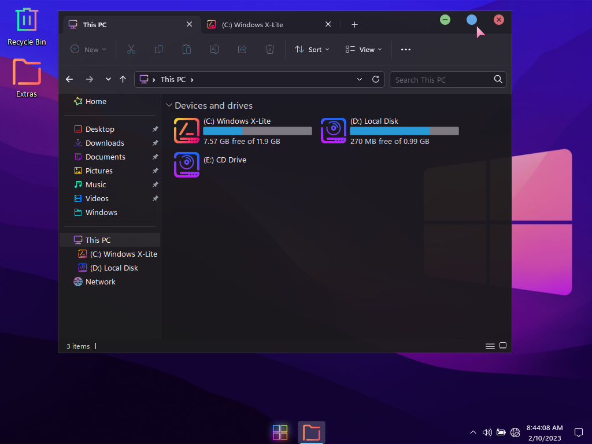Switch to large icons view in status bar
The width and height of the screenshot is (592, 444).
pyautogui.click(x=503, y=346)
